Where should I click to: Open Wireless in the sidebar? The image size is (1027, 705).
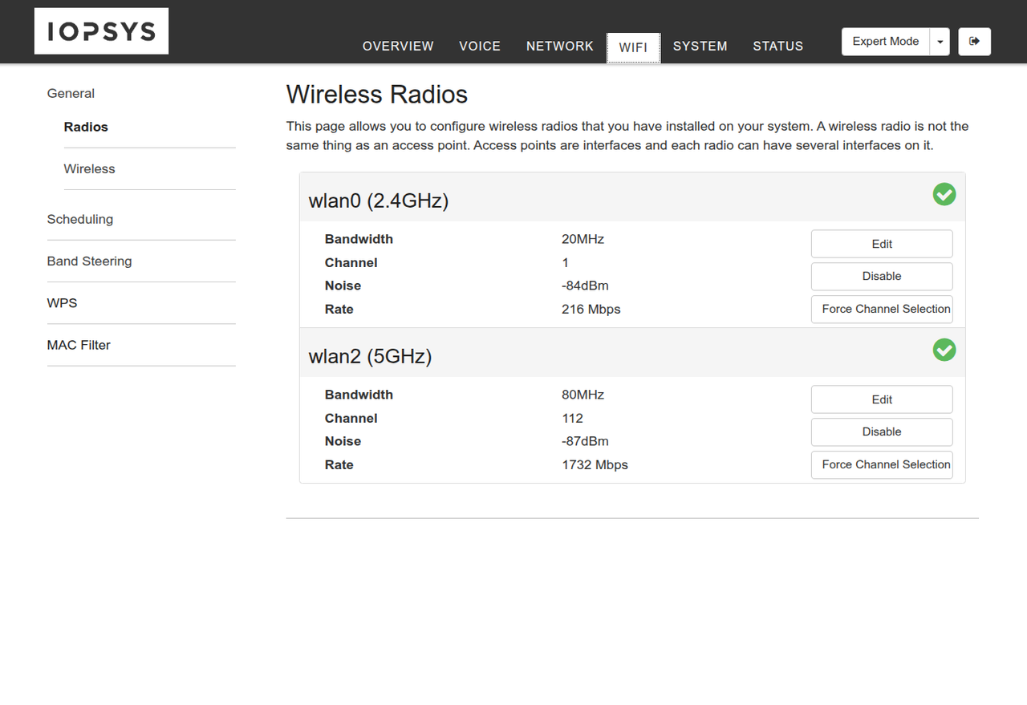90,168
